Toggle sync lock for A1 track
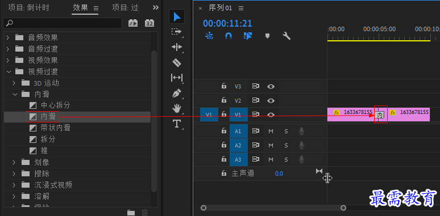 [255, 131]
